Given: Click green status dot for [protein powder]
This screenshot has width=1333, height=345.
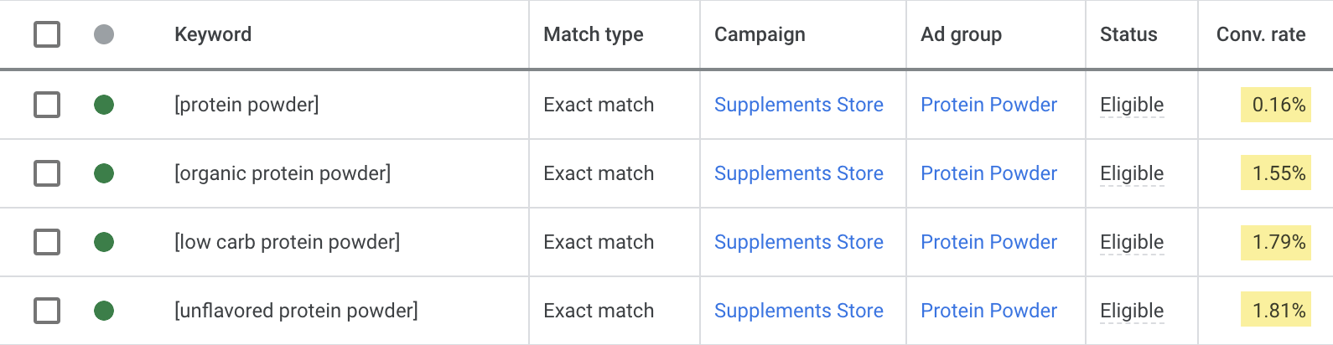Looking at the screenshot, I should [104, 105].
